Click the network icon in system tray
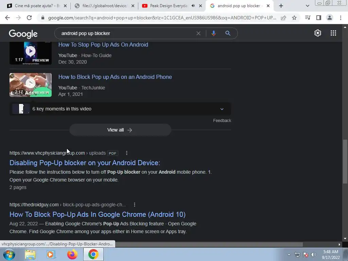348x261 pixels. click(297, 255)
